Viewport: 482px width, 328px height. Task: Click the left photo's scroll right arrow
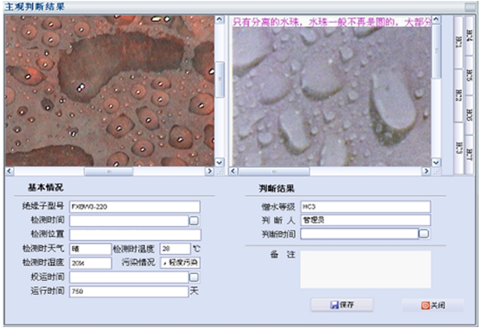click(210, 171)
